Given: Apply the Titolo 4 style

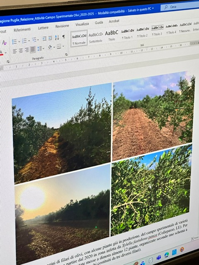Looking at the screenshot, I should (171, 29).
